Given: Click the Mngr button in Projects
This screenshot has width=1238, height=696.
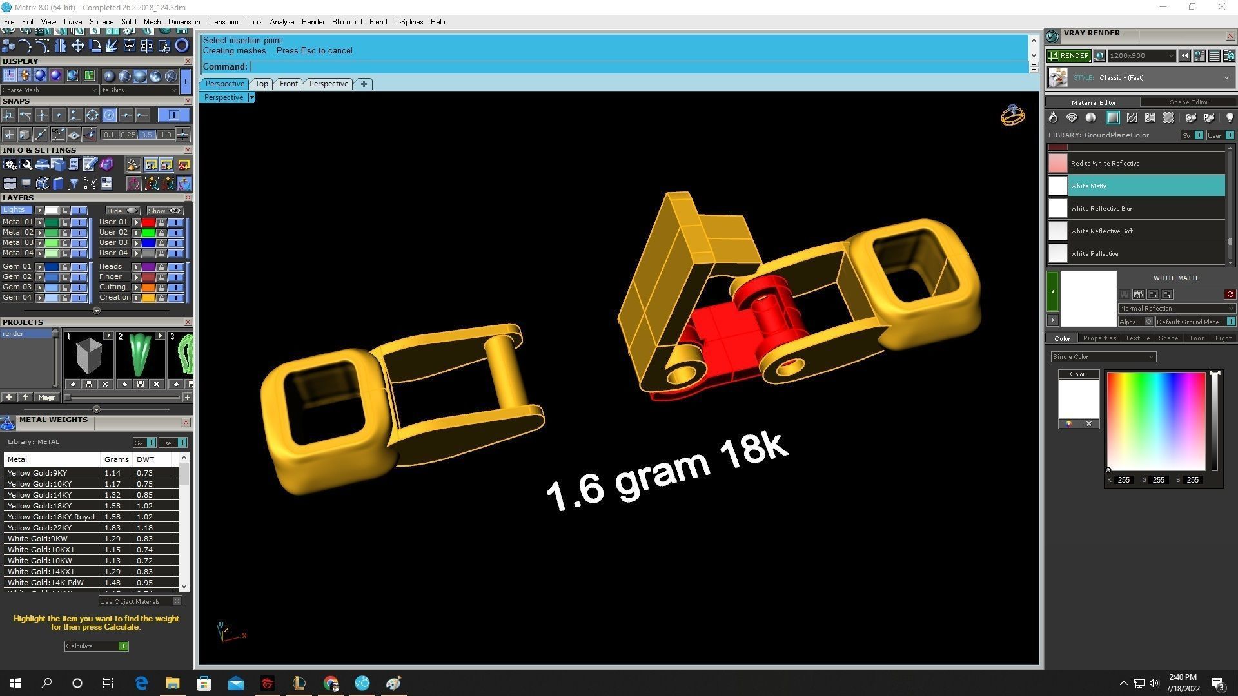Looking at the screenshot, I should (46, 398).
